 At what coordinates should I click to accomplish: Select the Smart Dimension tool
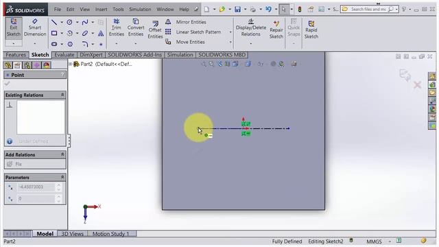click(35, 27)
